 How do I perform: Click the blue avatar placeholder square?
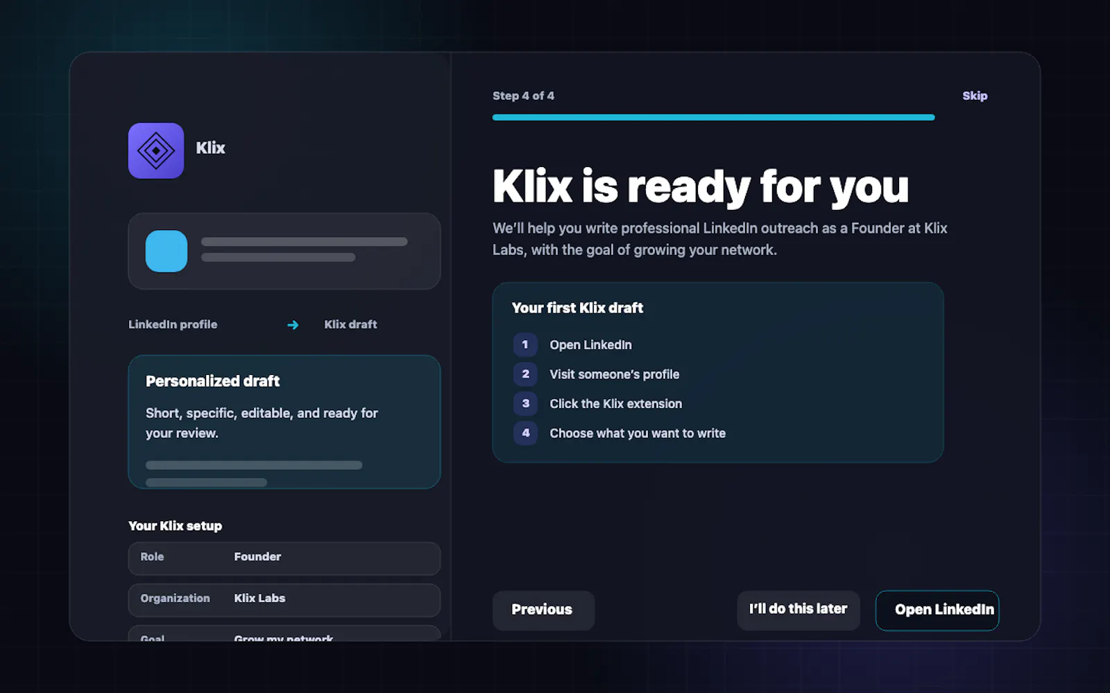point(166,251)
